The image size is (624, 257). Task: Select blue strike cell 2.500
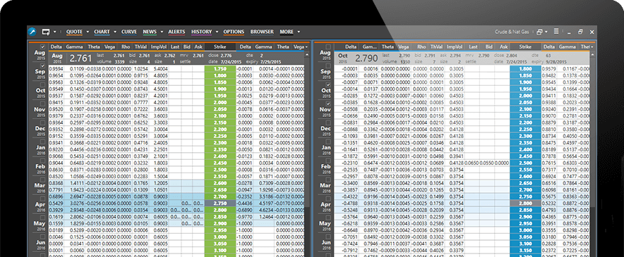[525, 163]
